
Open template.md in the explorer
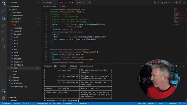pos(24,16)
